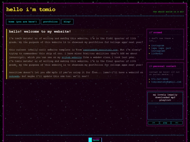The image size is (190, 142).
Task: Click the '// socmed' sidebar heading
Action: click(156, 33)
